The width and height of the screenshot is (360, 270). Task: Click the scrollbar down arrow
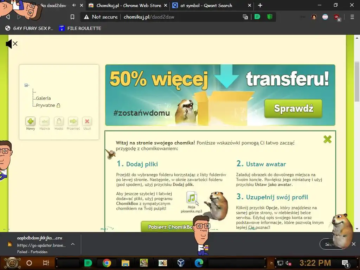[357, 229]
